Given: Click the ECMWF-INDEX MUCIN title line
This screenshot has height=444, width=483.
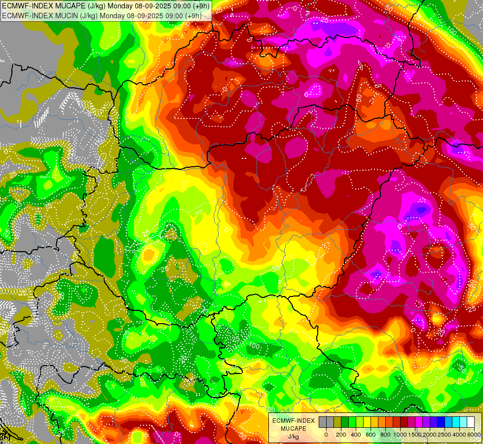Looking at the screenshot, I should point(102,16).
